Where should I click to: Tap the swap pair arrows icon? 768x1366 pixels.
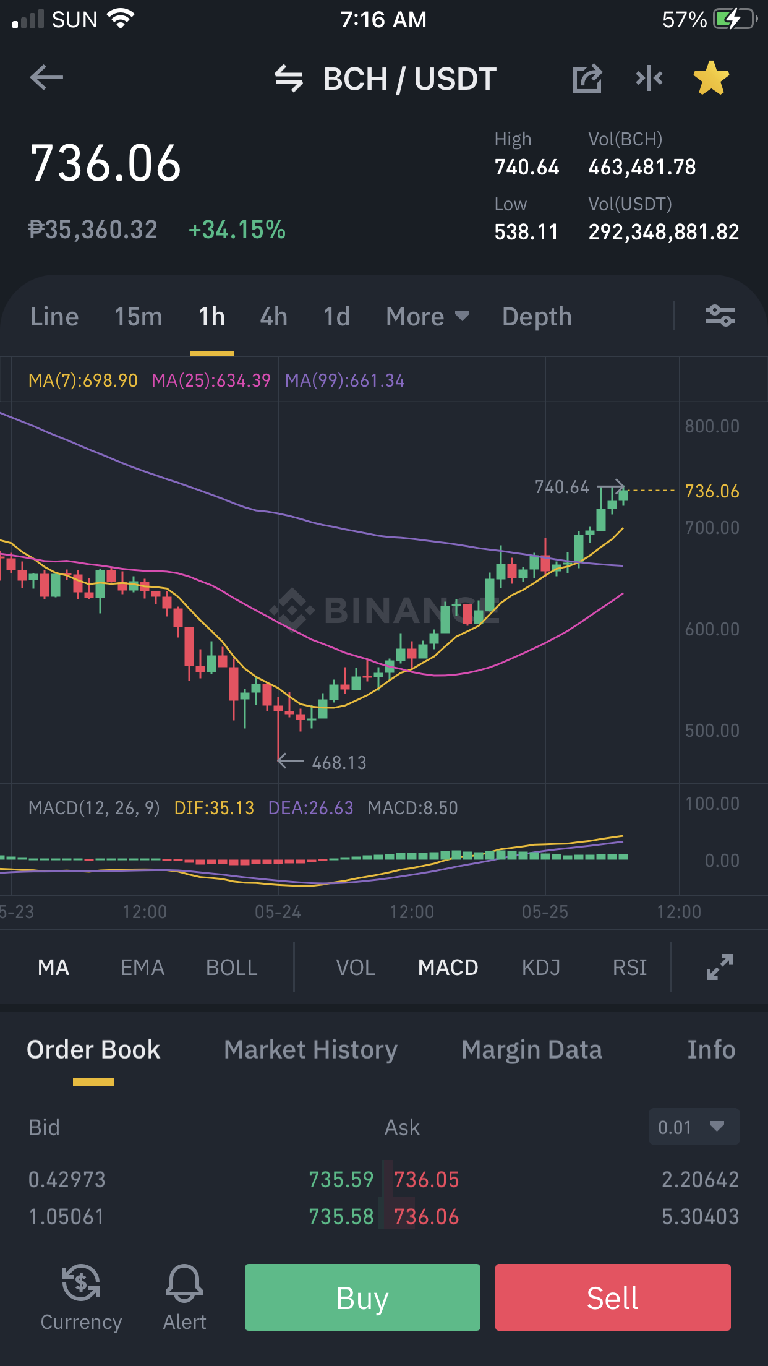pyautogui.click(x=289, y=79)
